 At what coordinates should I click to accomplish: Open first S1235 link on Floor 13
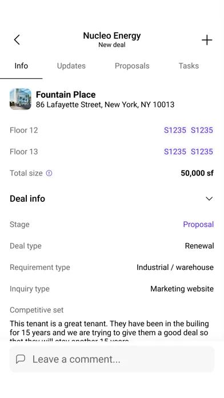(175, 152)
